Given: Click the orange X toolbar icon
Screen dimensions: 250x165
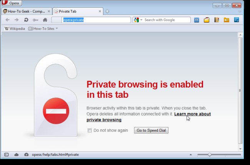Looking at the screenshot, I should (x=227, y=20).
